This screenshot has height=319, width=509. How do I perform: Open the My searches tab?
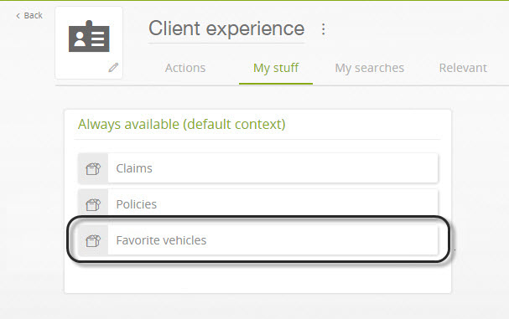pos(370,68)
